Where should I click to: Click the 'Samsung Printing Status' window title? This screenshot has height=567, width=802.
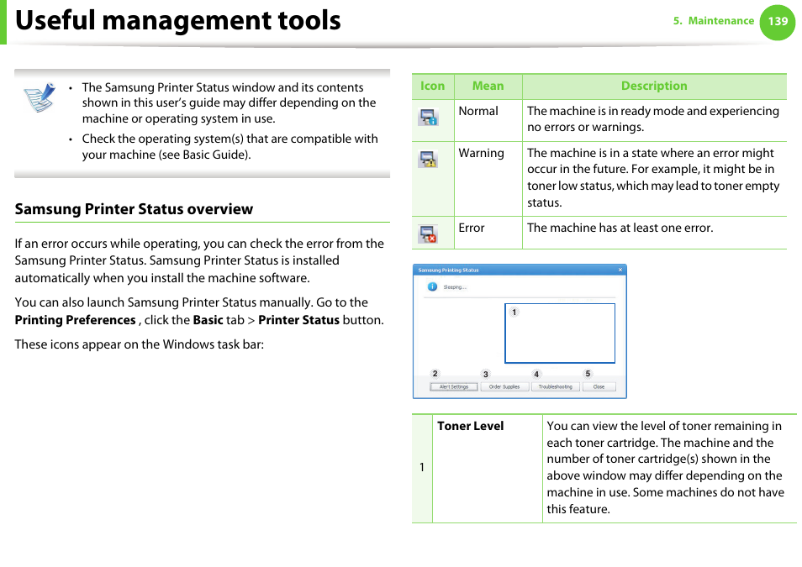(449, 270)
